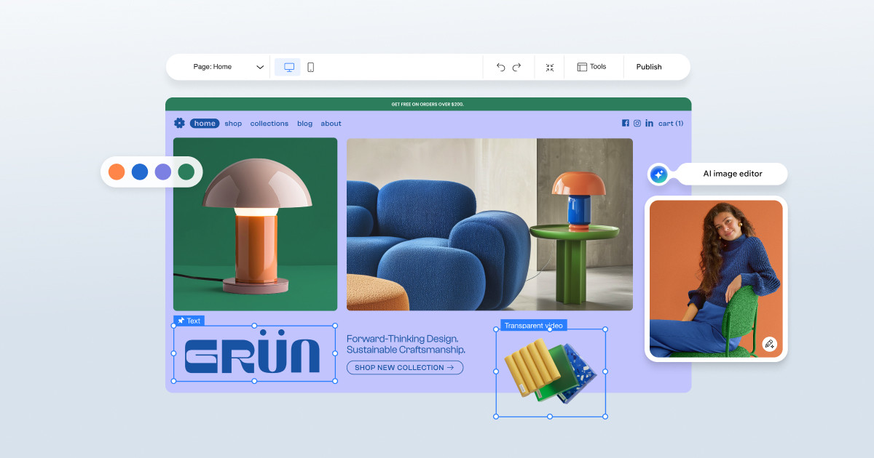The image size is (874, 458).
Task: Click the Shop New Collection button
Action: point(405,367)
